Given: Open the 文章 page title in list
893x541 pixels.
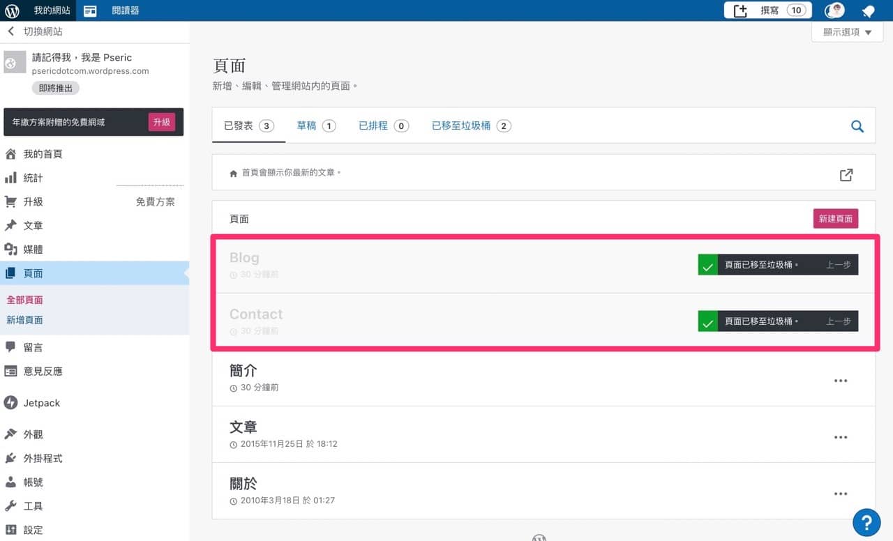Looking at the screenshot, I should (x=243, y=427).
